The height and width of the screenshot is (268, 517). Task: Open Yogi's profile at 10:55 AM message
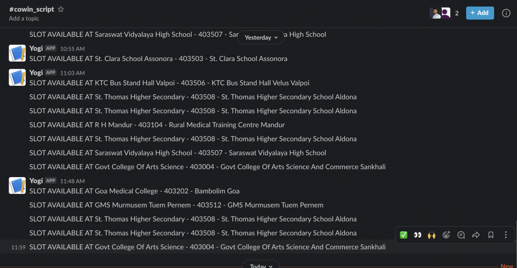point(36,48)
